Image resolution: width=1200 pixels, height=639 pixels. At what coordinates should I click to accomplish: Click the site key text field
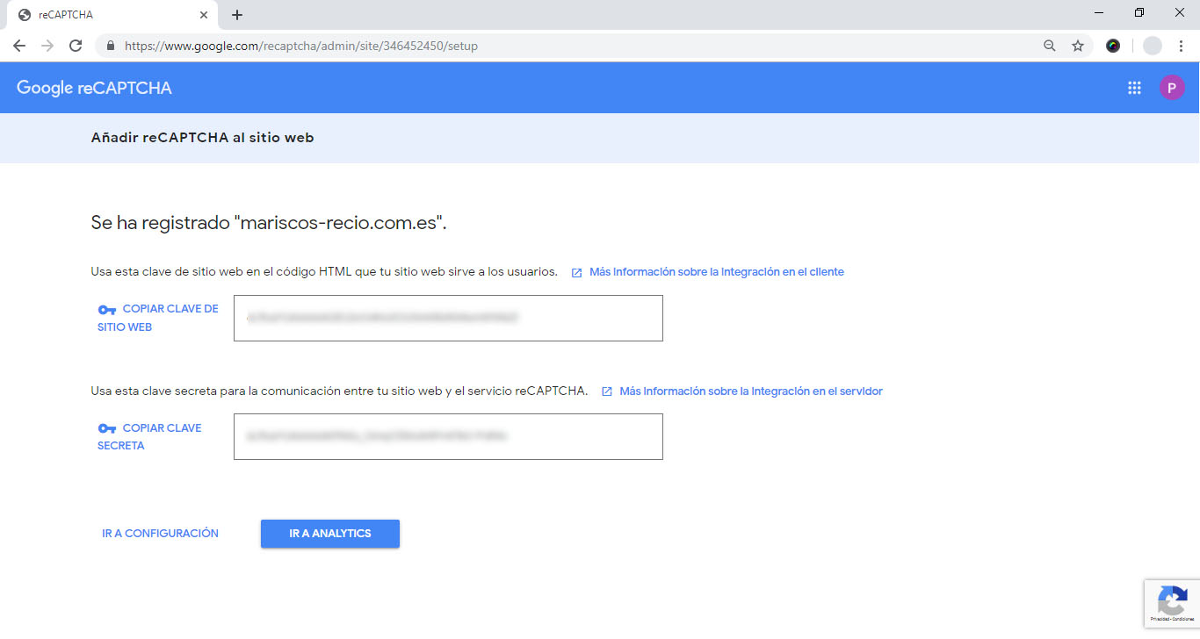click(448, 318)
